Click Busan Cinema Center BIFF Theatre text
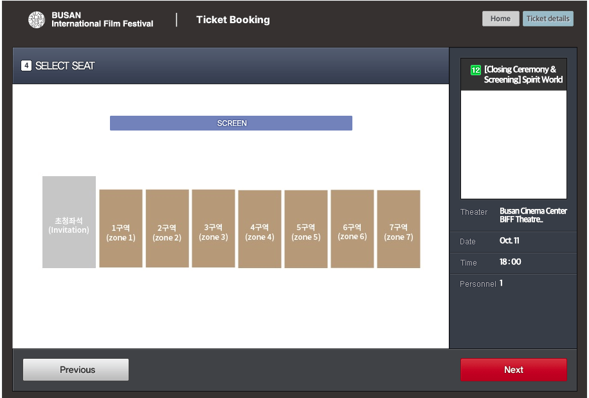Screen dimensions: 589x398 (x=533, y=215)
